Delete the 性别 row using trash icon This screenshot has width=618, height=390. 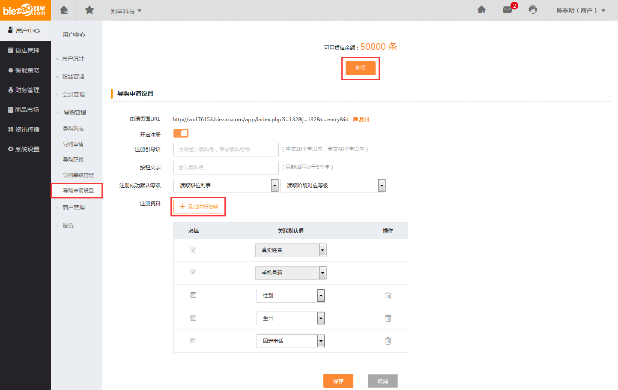pos(388,296)
